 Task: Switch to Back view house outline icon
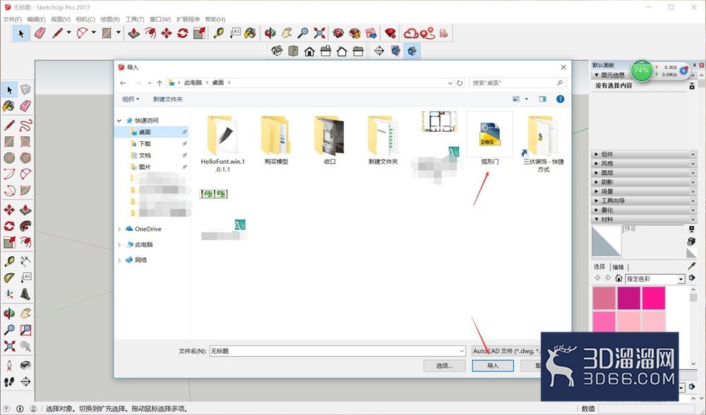[342, 51]
